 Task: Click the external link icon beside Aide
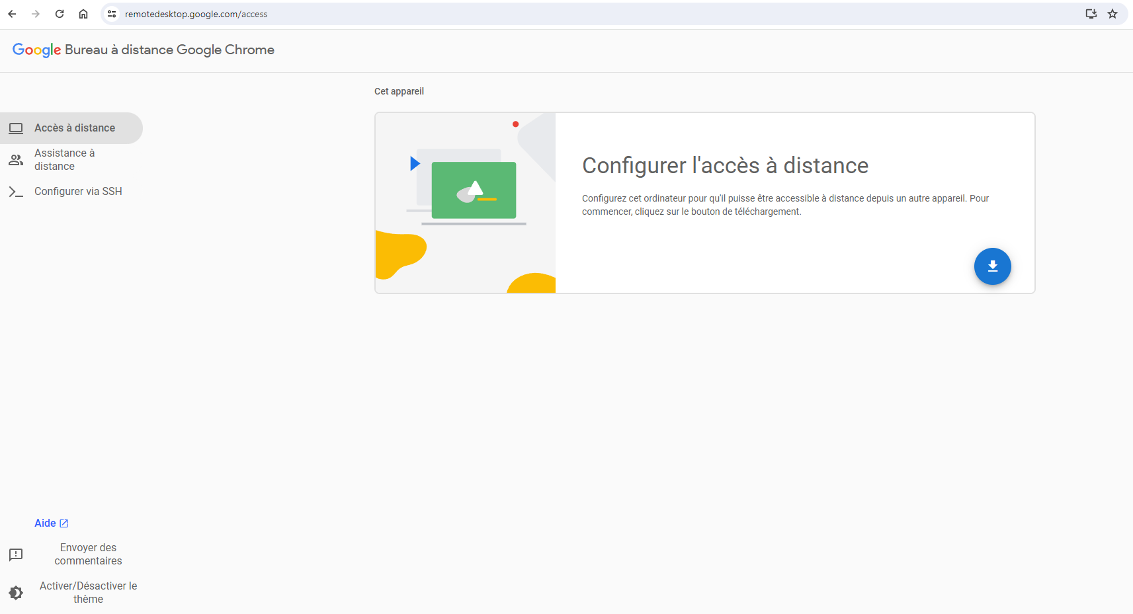pyautogui.click(x=64, y=523)
